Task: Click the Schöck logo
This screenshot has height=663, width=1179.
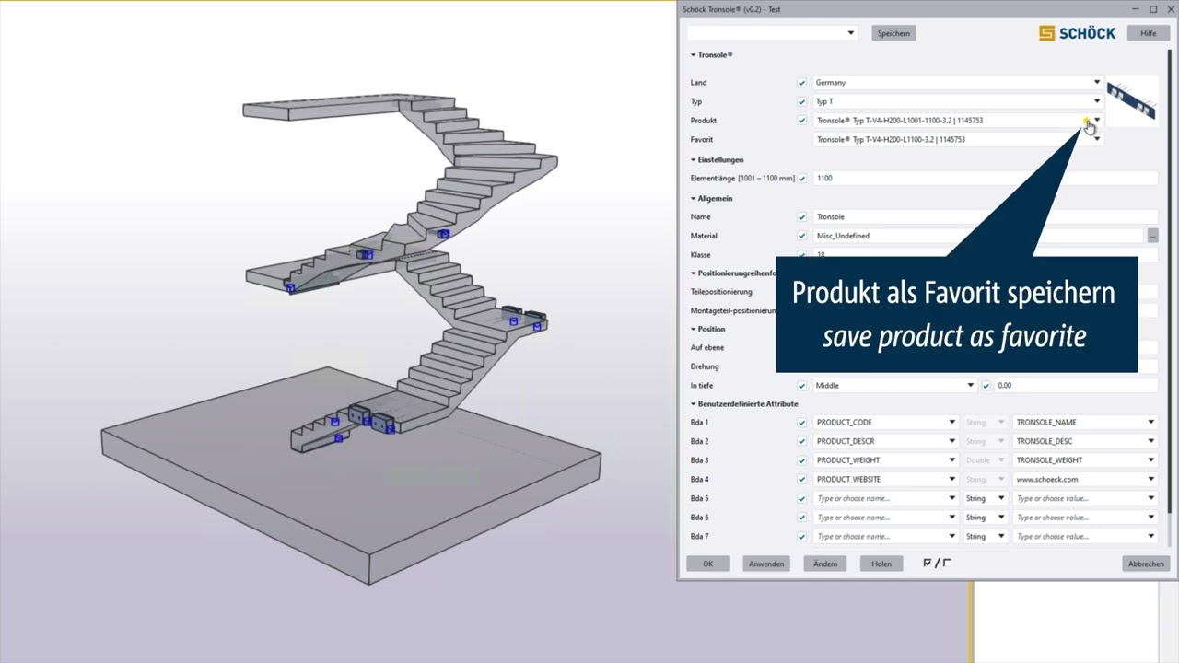Action: coord(1077,33)
